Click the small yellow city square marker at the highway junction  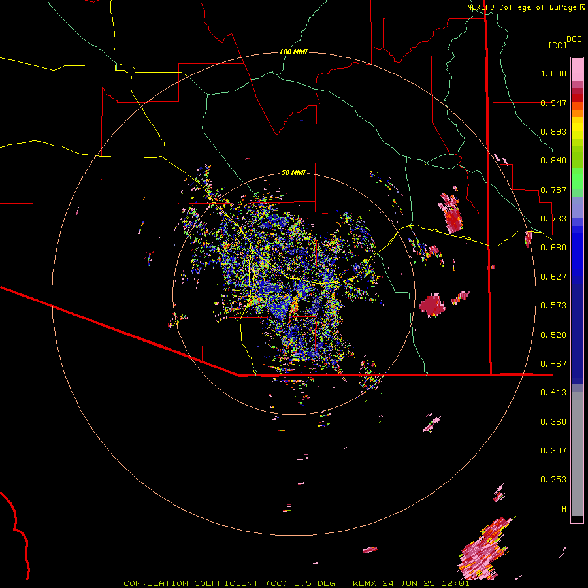point(118,67)
